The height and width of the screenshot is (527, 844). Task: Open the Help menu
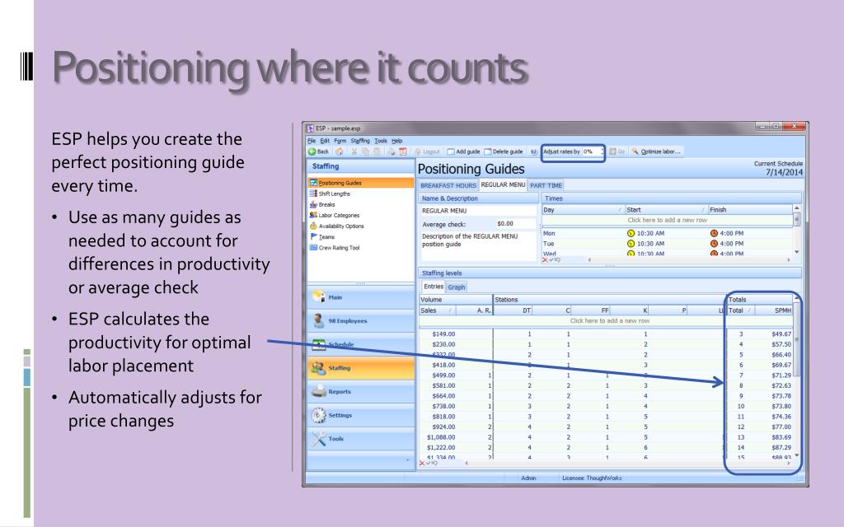point(396,141)
